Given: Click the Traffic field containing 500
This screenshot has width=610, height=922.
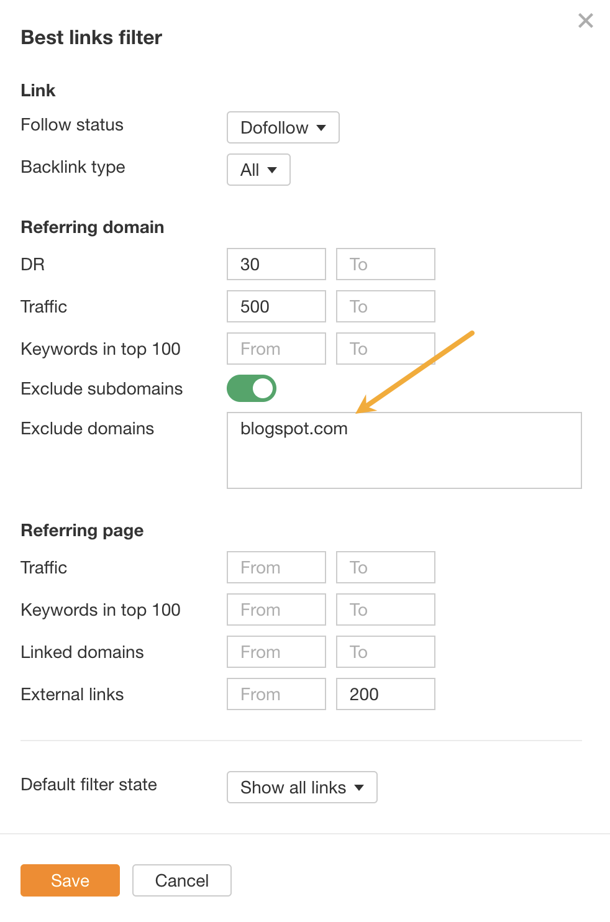Looking at the screenshot, I should click(276, 306).
